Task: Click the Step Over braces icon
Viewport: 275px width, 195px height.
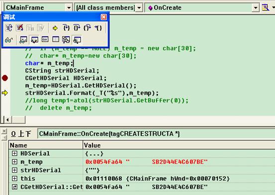Action: point(77,28)
